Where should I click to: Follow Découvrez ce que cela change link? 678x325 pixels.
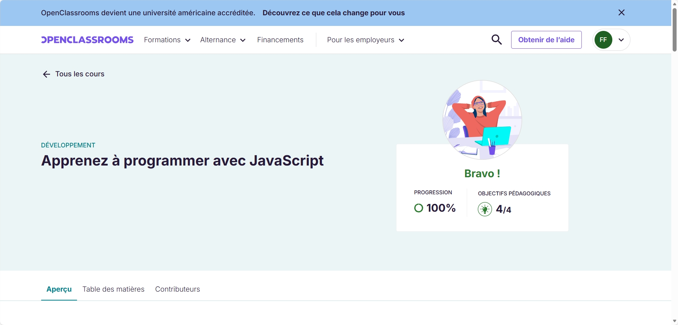pyautogui.click(x=334, y=13)
